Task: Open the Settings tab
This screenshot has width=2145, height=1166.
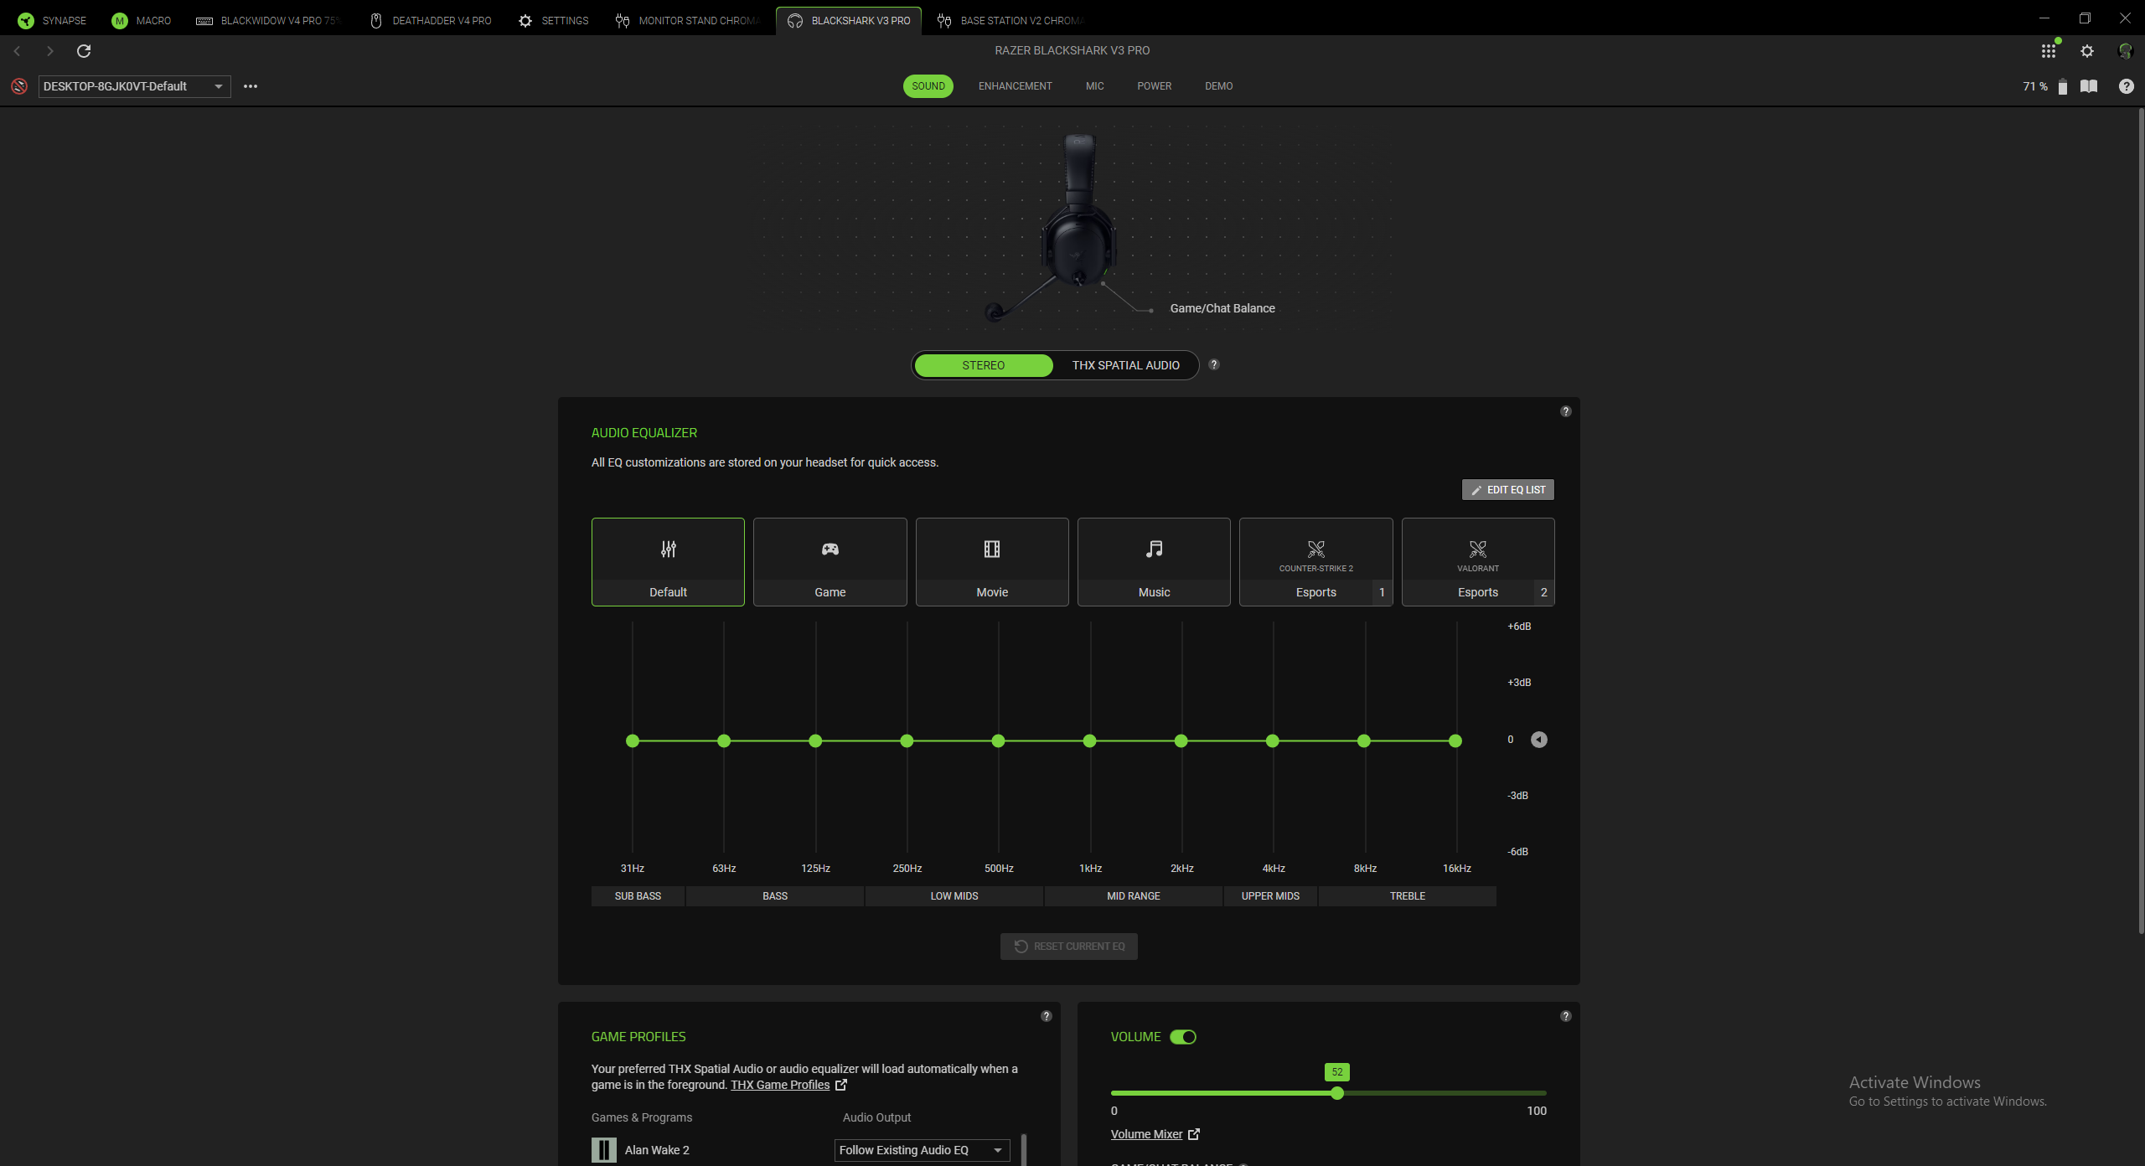Action: pyautogui.click(x=553, y=20)
